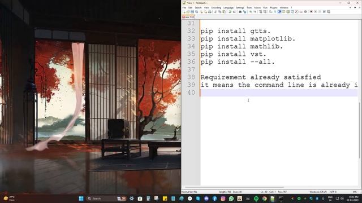Undo the last edit via toolbar icon

point(230,12)
